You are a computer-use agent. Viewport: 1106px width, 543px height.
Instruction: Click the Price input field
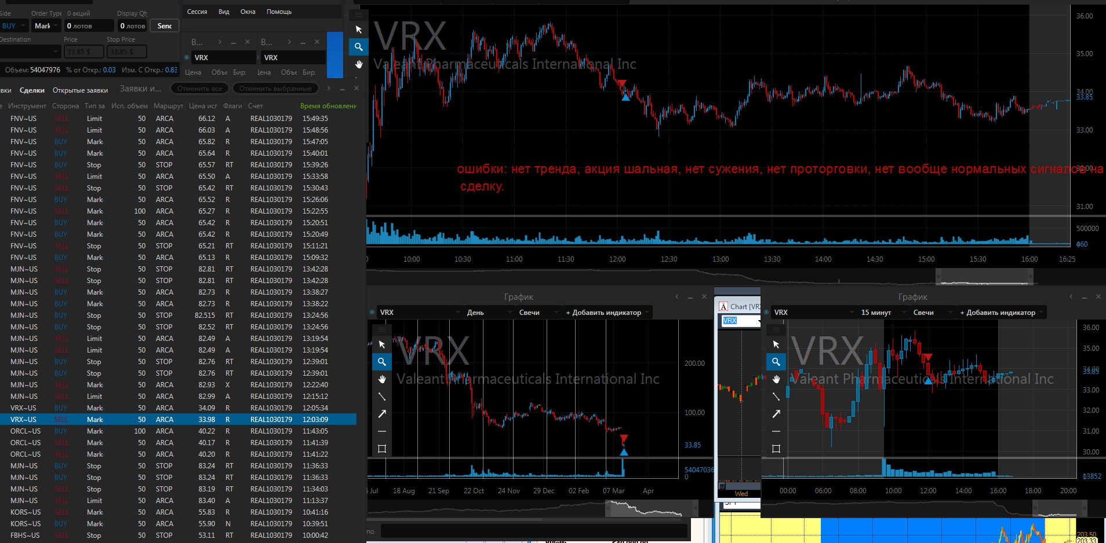pos(84,52)
